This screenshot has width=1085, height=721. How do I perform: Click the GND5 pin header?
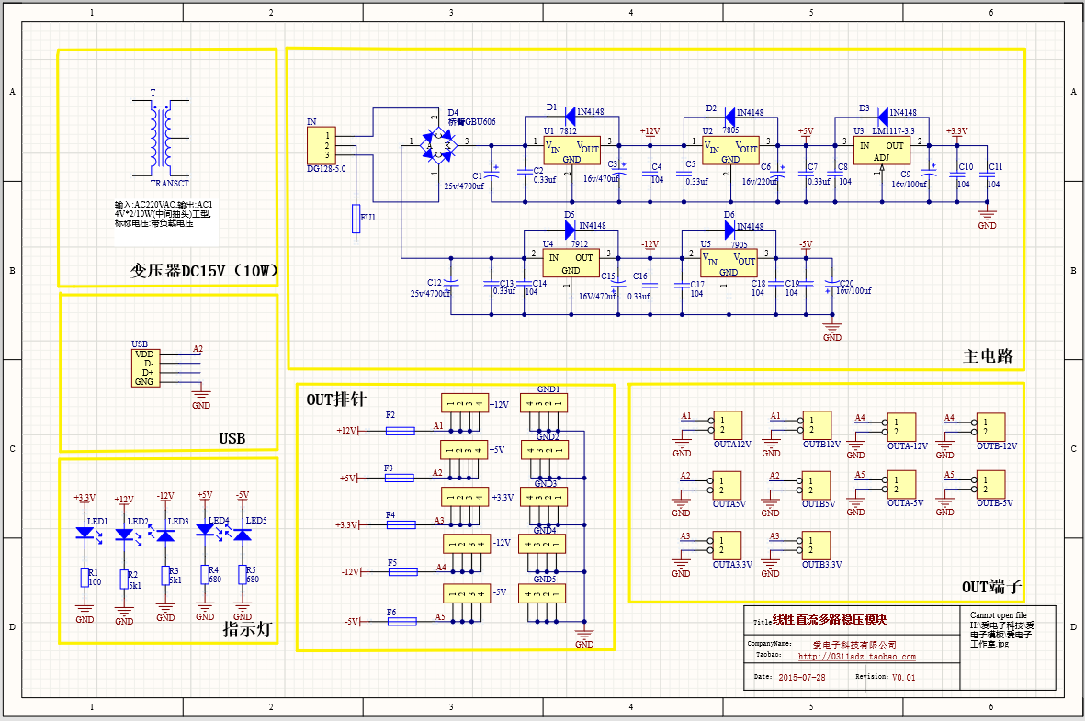point(542,593)
